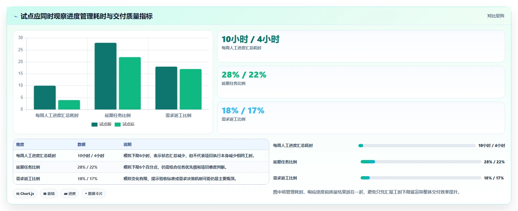
Task: Click the 每周人工进度汇总耗时 x-axis label in chart
Action: 57,116
